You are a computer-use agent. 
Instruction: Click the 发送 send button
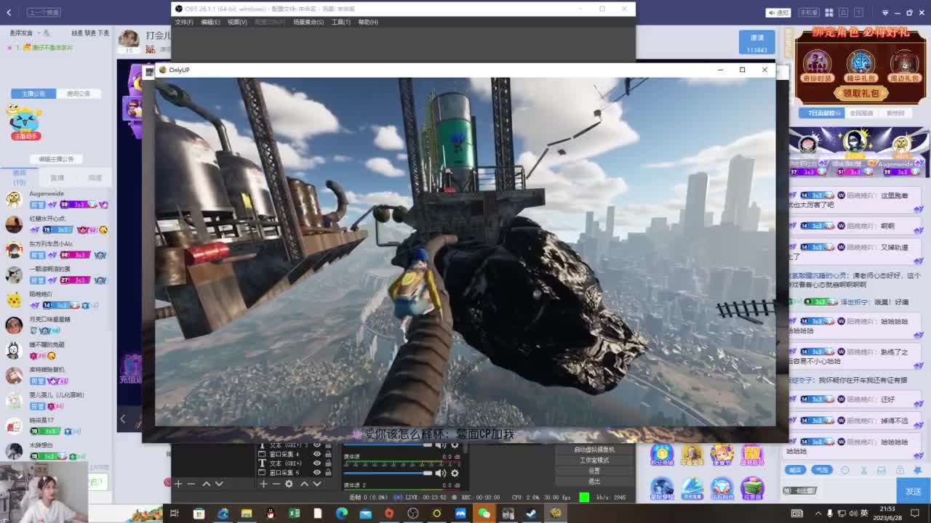pyautogui.click(x=914, y=491)
